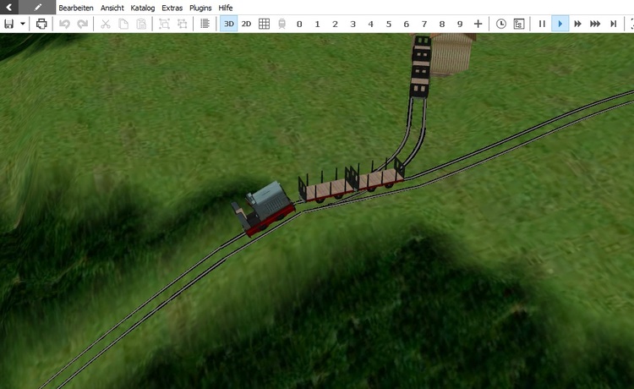
Task: Open the layers list icon
Action: point(205,24)
